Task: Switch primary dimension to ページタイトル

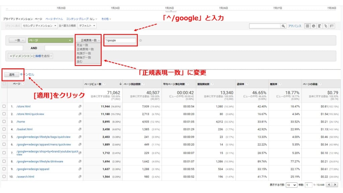Action: (54, 19)
